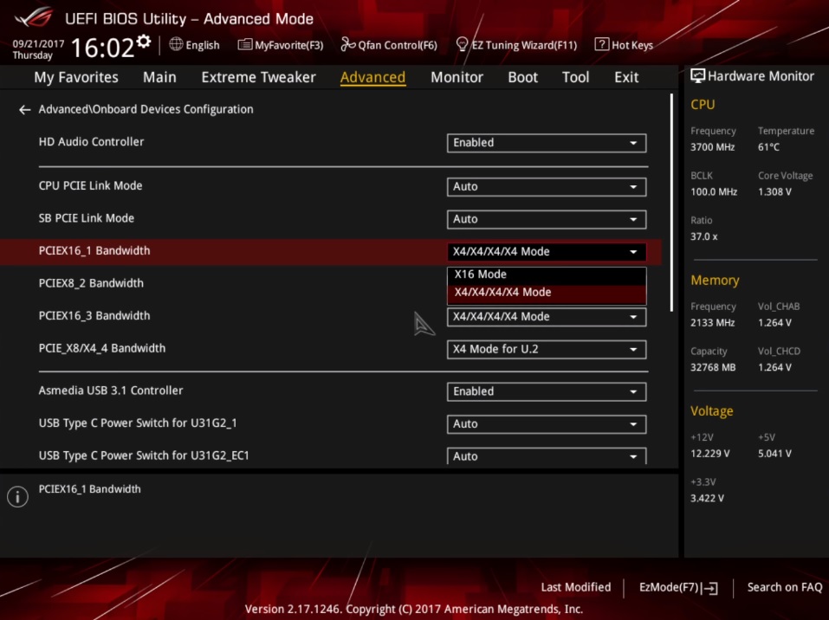The image size is (829, 620).
Task: Click the CPU frequency value 3700 MHz
Action: coord(712,147)
